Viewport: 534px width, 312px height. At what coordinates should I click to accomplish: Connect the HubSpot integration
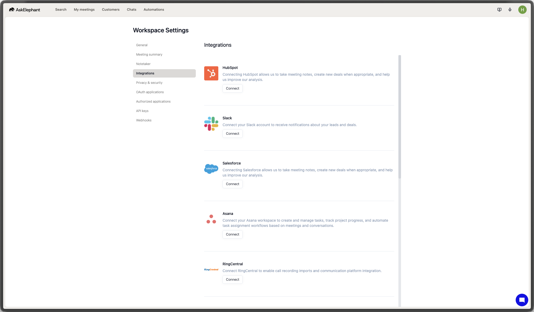coord(232,89)
